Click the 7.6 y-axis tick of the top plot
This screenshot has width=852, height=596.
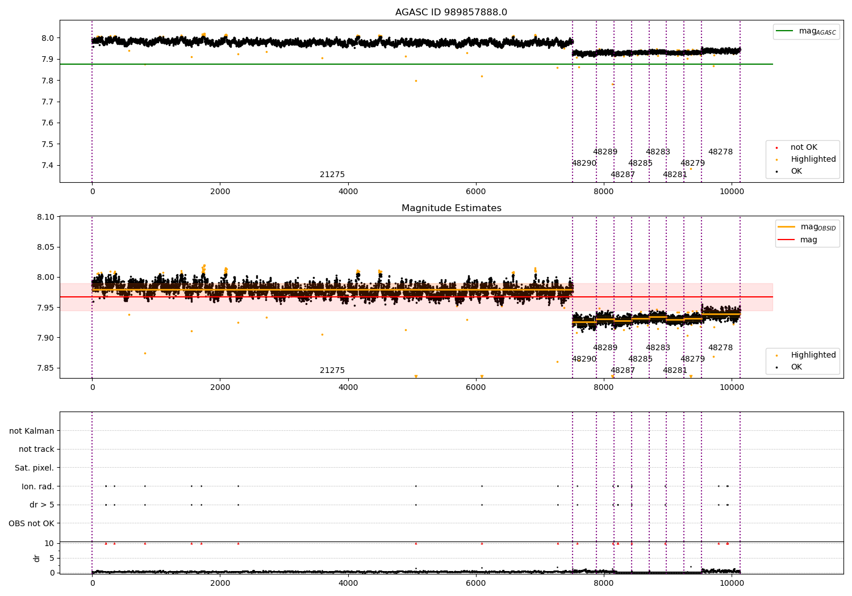click(48, 123)
